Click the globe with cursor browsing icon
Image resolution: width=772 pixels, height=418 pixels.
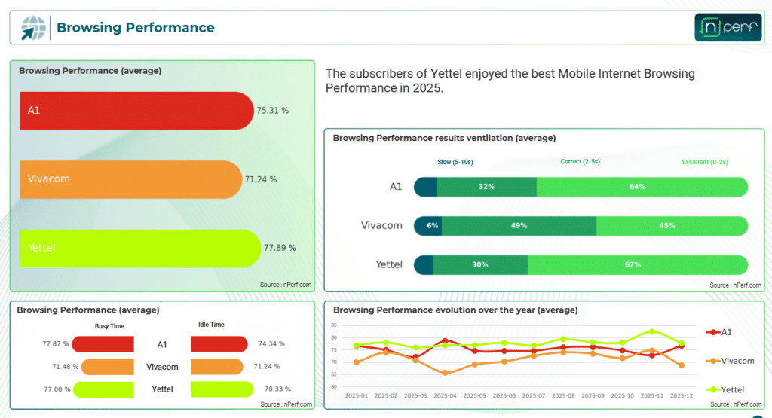[33, 28]
